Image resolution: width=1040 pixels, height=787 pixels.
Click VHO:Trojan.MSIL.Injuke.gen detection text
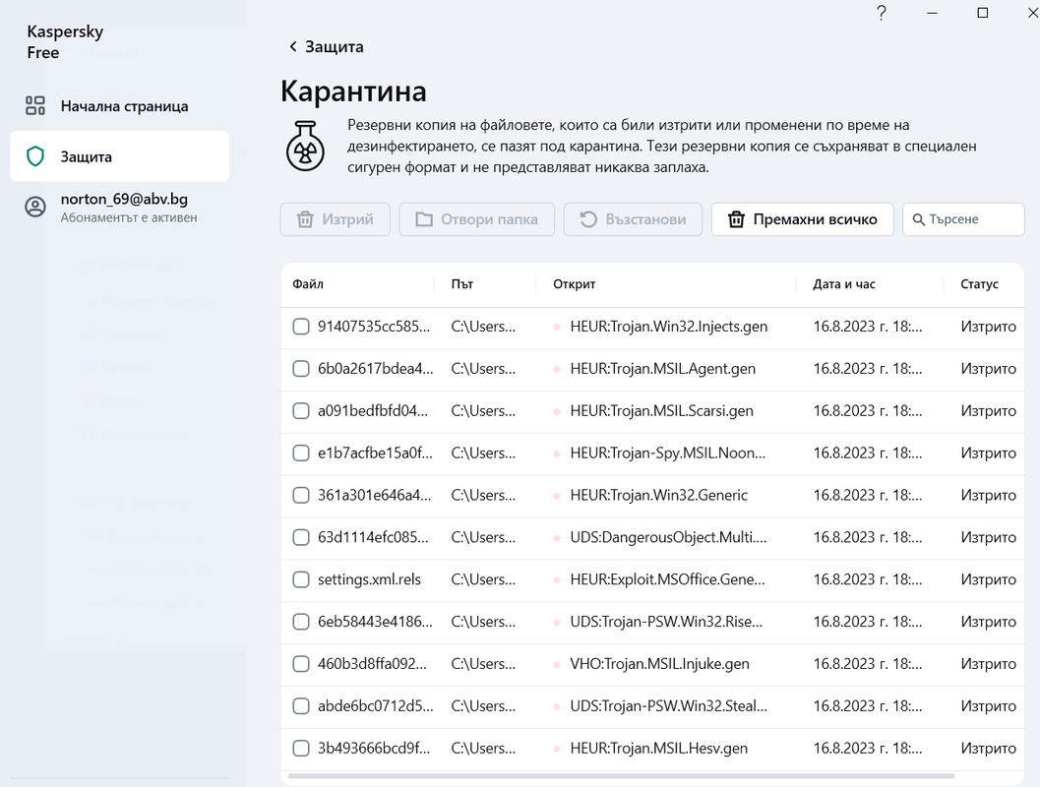point(660,664)
